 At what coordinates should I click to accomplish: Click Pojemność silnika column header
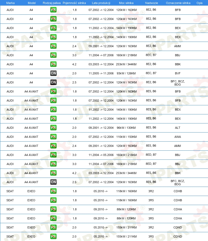coord(74,3)
